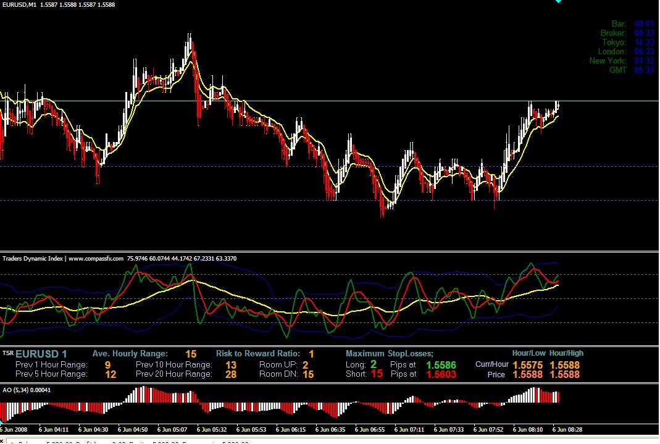Click the New York time 01:33
The height and width of the screenshot is (444, 660).
(x=644, y=61)
